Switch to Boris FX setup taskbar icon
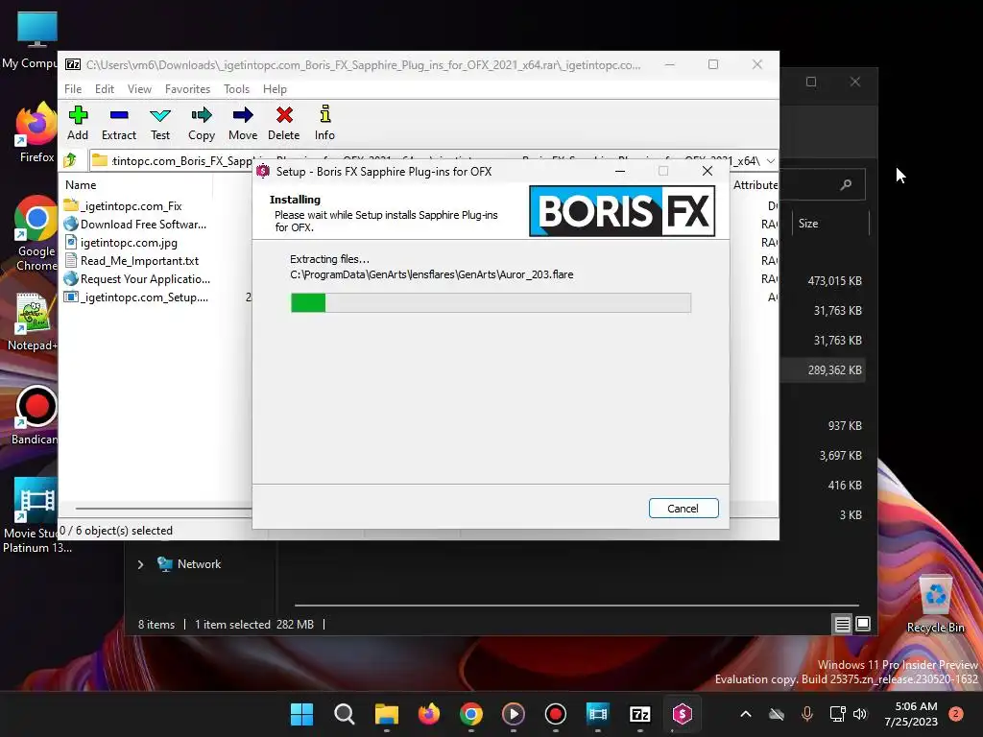983x737 pixels. tap(683, 714)
